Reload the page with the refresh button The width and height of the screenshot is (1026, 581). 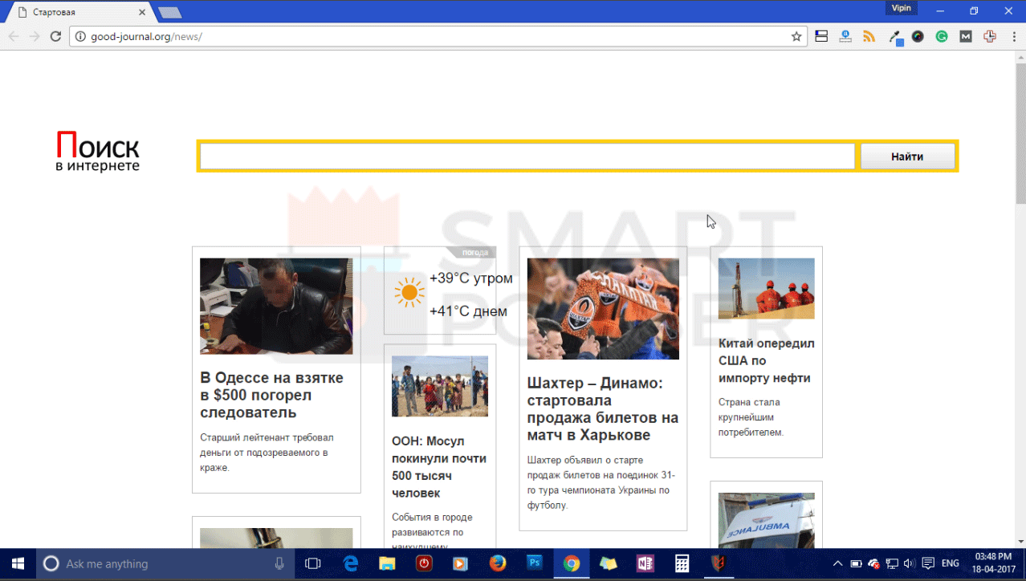(x=55, y=36)
